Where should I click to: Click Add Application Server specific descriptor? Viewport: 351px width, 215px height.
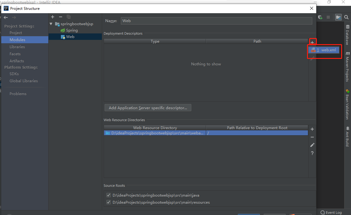[x=148, y=108]
